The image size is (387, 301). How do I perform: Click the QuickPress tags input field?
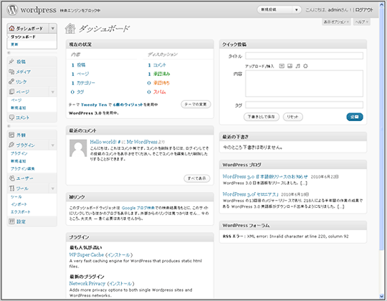(x=304, y=105)
